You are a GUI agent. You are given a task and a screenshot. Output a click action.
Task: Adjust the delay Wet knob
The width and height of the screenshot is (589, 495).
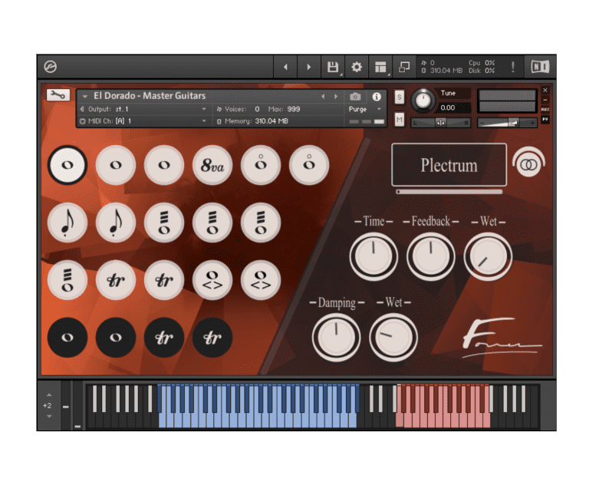[488, 256]
